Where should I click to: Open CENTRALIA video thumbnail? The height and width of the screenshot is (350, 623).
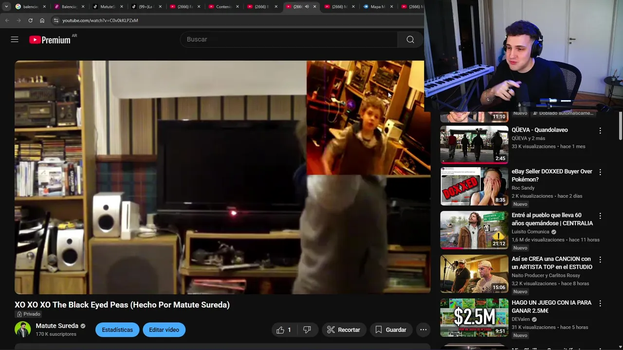pyautogui.click(x=474, y=230)
